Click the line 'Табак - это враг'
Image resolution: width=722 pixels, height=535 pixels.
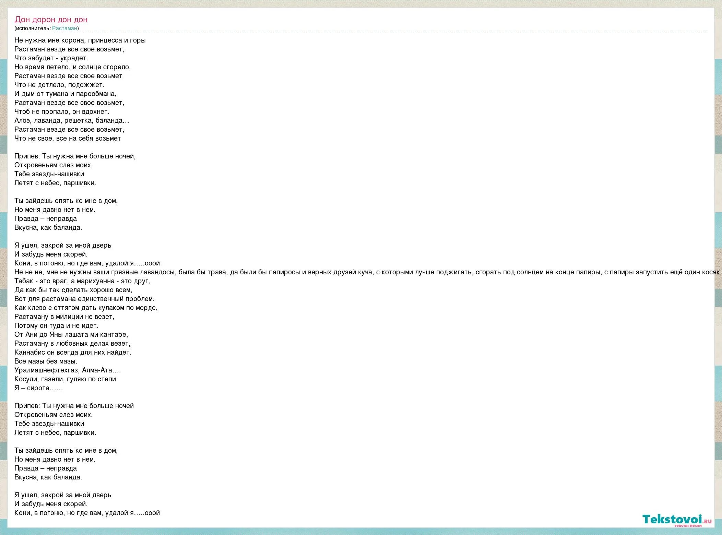82,281
